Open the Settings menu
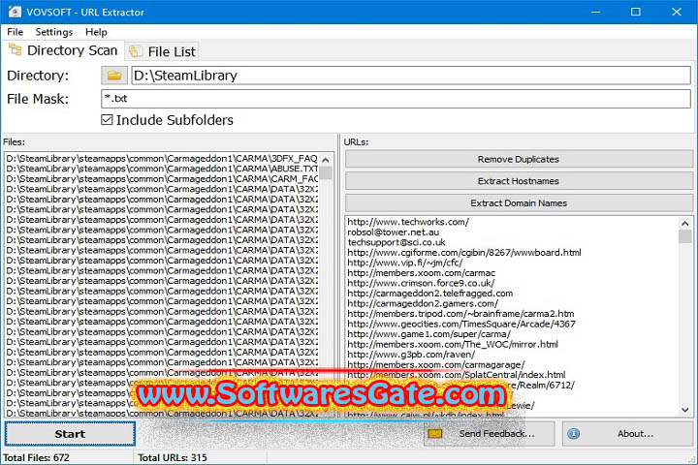Screen dimensions: 698x465 tap(54, 32)
